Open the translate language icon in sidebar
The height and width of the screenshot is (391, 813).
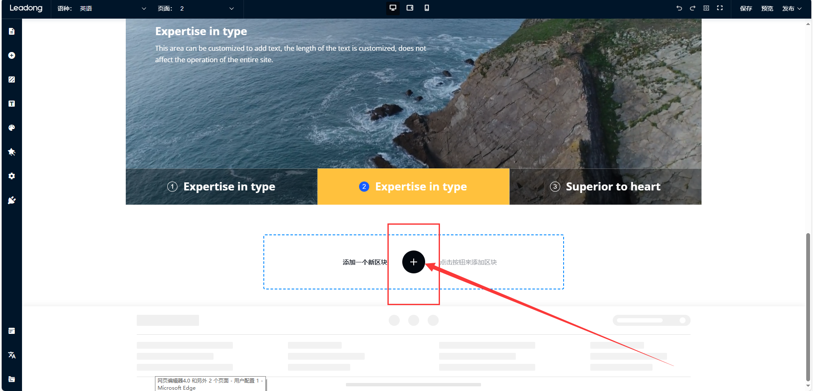point(12,355)
